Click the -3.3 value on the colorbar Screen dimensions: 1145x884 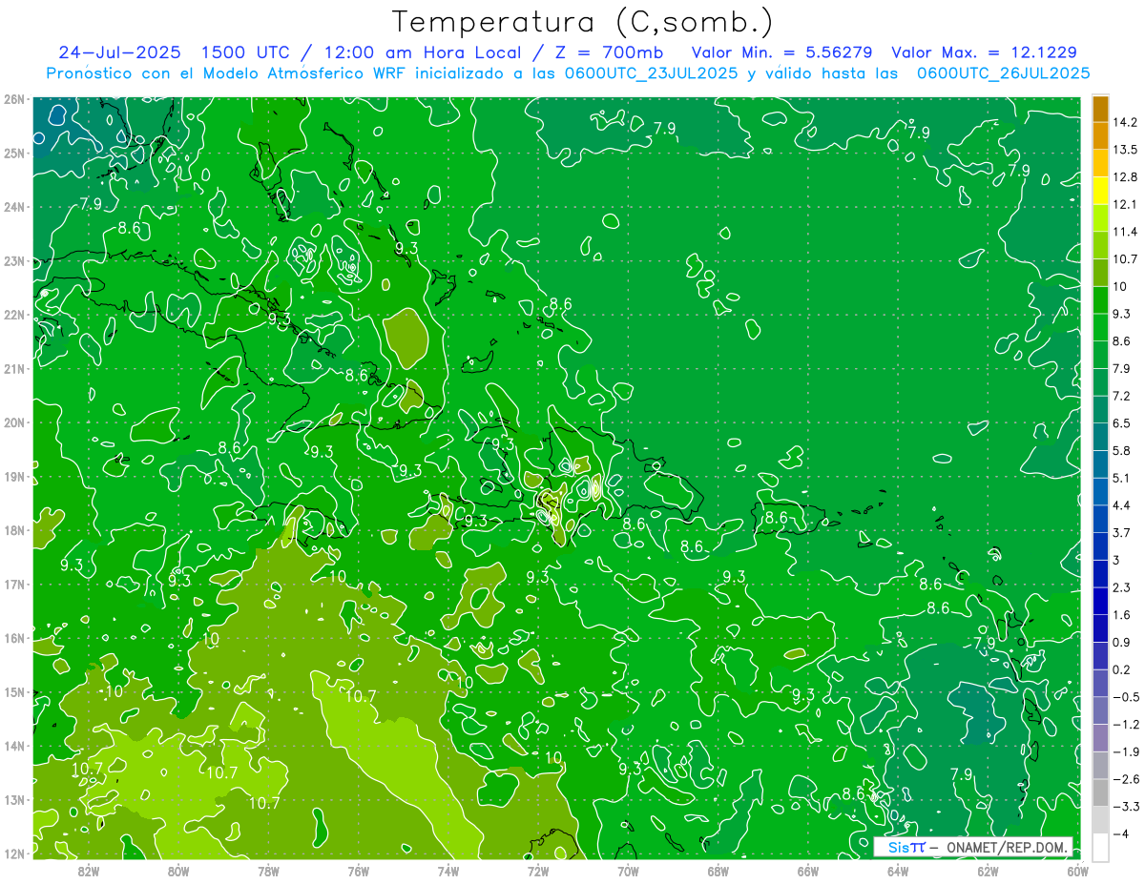(1126, 807)
